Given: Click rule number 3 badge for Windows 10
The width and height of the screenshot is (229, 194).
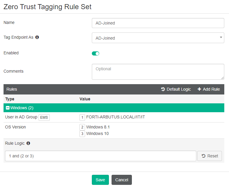Looking at the screenshot, I should pyautogui.click(x=82, y=134).
